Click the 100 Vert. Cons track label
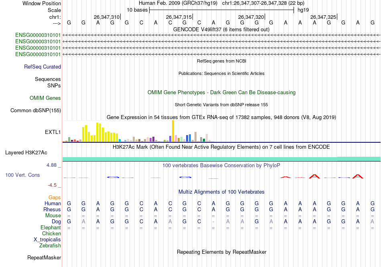Screen dimensions: 381x267 click(x=22, y=175)
